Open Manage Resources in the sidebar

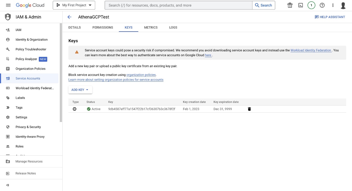click(x=31, y=161)
